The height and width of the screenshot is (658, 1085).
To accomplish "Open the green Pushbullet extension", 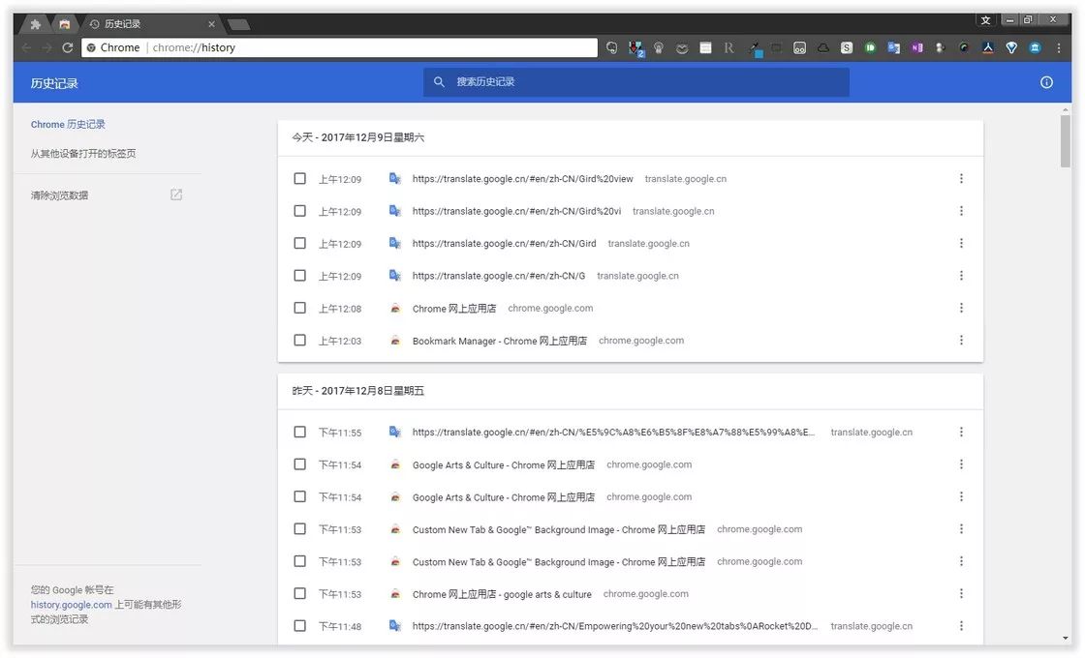I will [870, 47].
